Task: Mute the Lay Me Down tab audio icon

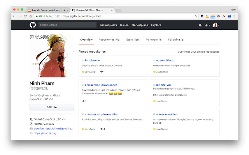Action: point(65,10)
